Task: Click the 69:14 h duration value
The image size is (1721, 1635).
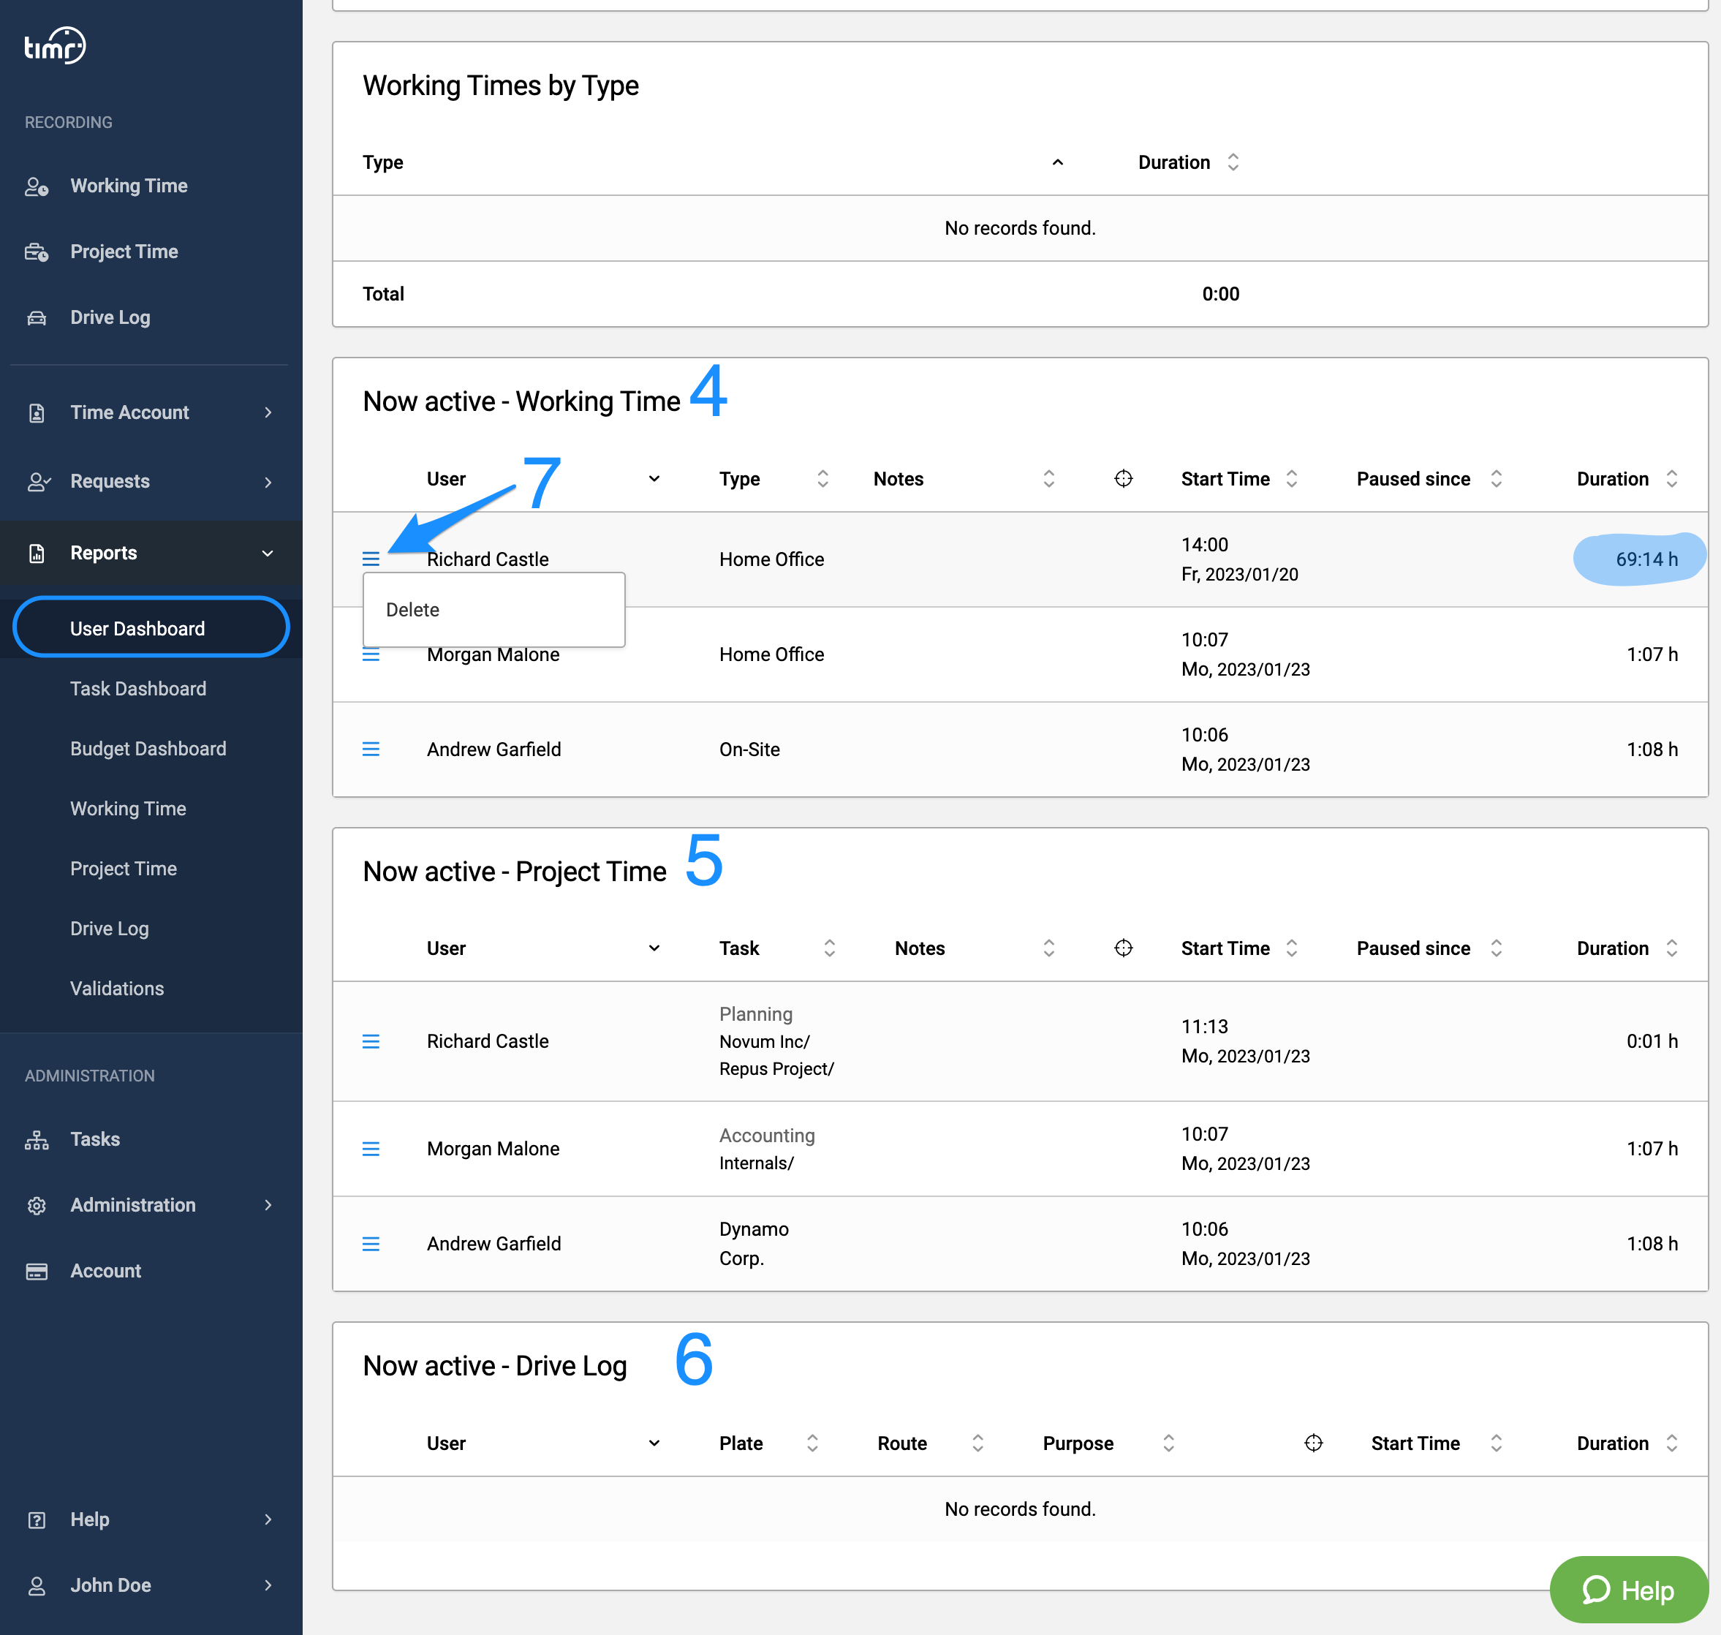Action: point(1646,559)
